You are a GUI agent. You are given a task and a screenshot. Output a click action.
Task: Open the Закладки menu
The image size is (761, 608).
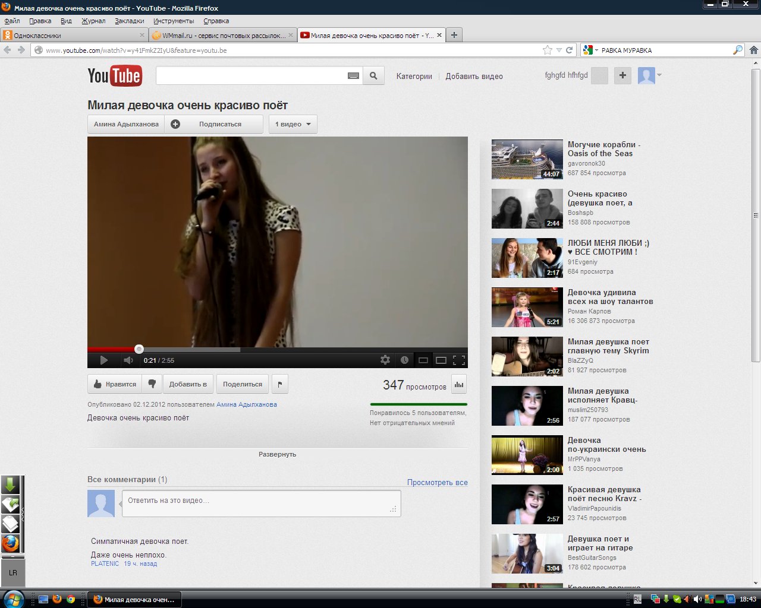[x=129, y=21]
